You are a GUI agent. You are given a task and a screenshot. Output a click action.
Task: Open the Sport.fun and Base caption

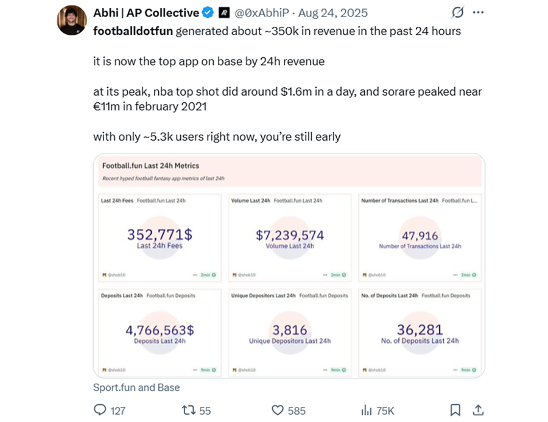[136, 387]
